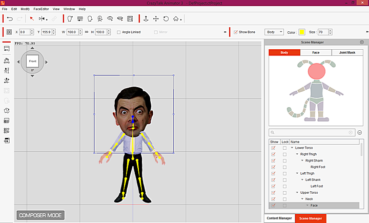Click the bottom sidebar export icon
The width and height of the screenshot is (369, 223).
[x=7, y=140]
